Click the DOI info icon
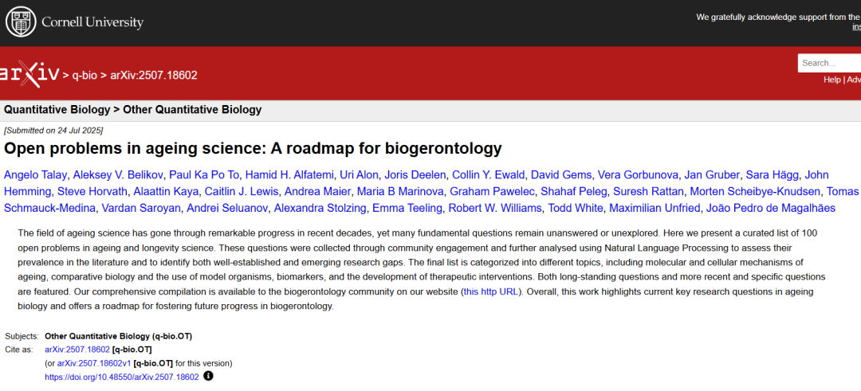The width and height of the screenshot is (861, 391). (x=209, y=376)
